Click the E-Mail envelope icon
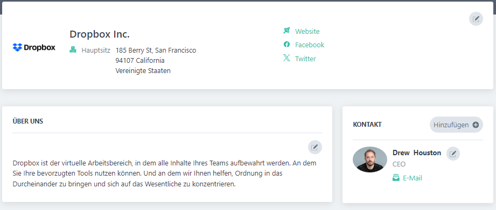Screen dimensions: 496x210 click(396, 178)
